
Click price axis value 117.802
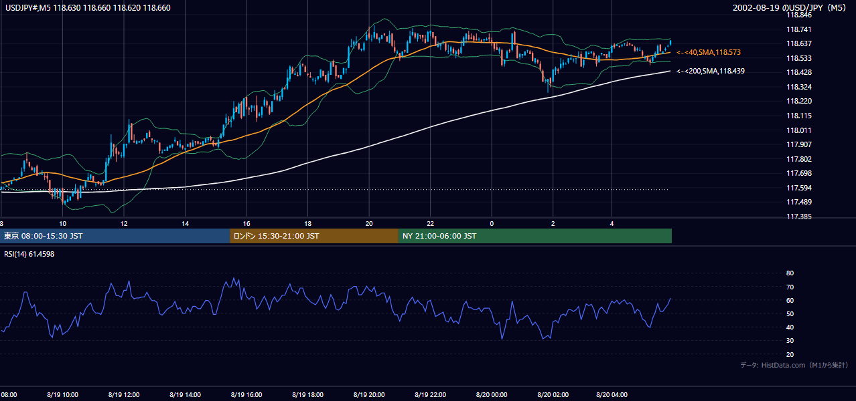pos(800,159)
